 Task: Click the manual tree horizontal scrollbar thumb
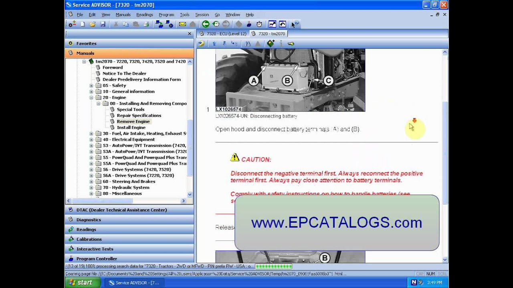tap(102, 201)
